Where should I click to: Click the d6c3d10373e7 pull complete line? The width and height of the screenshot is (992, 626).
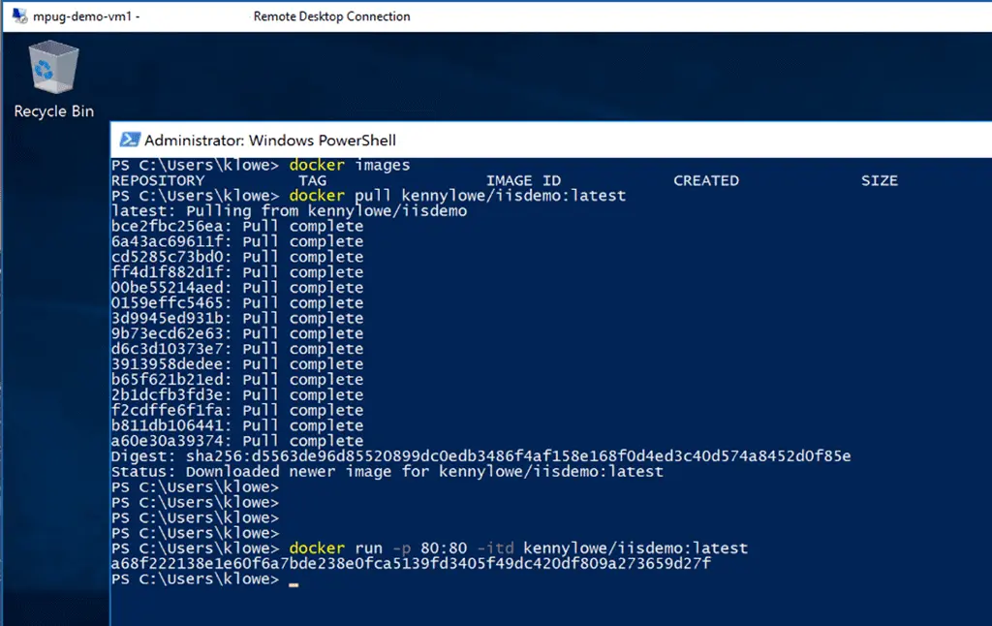click(x=237, y=349)
